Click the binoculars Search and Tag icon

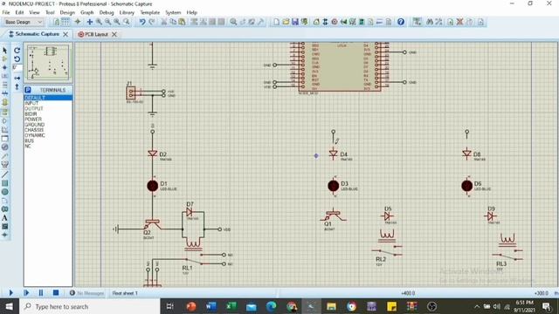[430, 22]
